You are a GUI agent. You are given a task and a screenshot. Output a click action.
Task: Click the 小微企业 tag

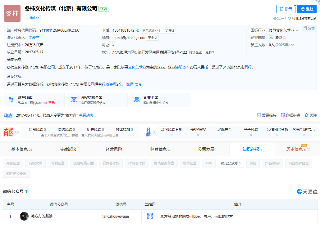33,18
